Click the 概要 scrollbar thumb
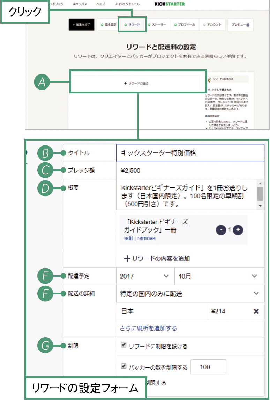 (x=260, y=194)
